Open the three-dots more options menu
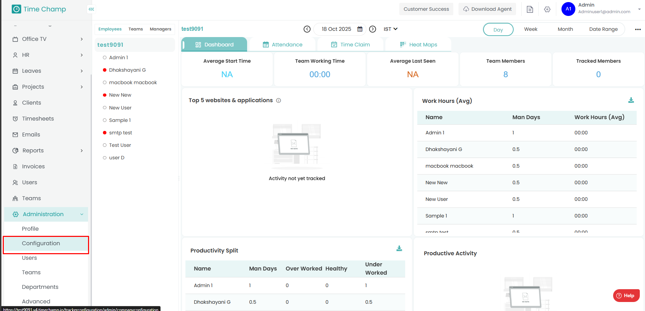Screen dimensions: 645x311 coord(638,29)
